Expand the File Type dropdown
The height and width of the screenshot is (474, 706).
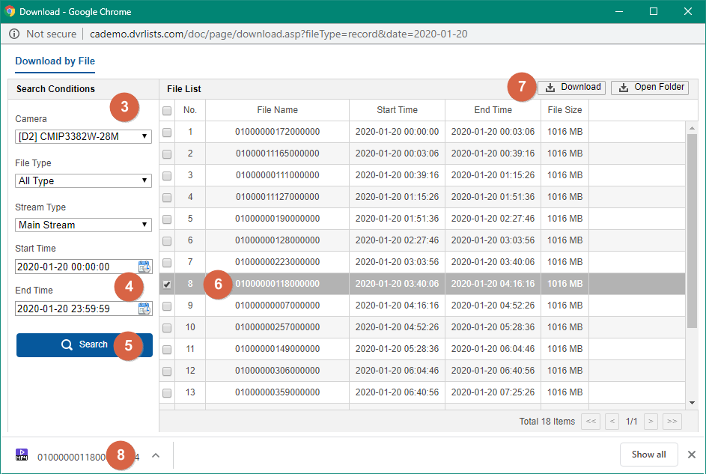pos(83,180)
